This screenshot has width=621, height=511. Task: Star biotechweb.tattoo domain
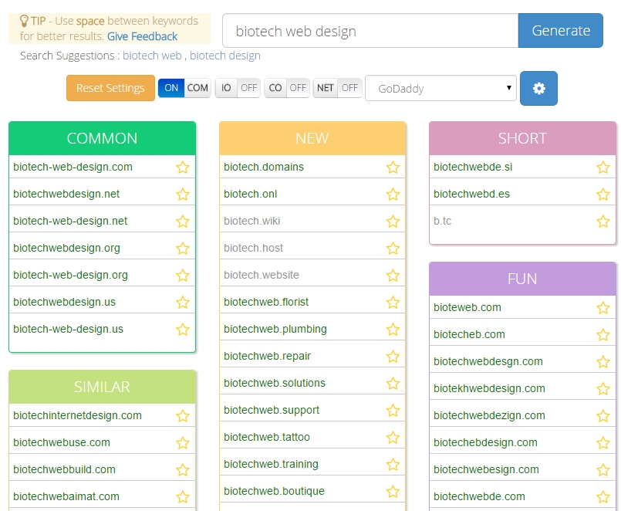click(x=393, y=438)
